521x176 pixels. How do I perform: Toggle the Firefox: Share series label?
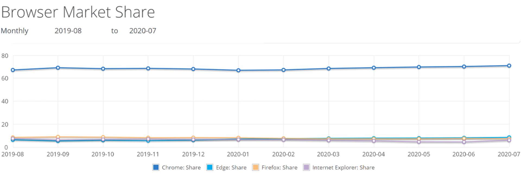[279, 168]
